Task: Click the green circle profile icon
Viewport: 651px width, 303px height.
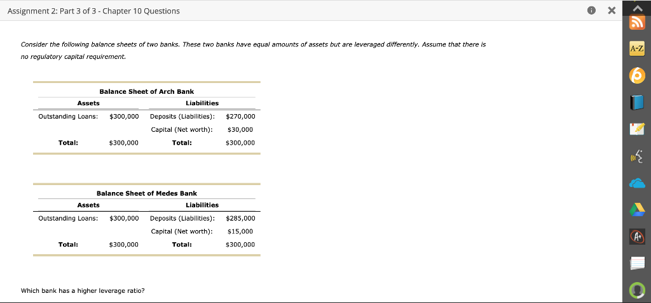Action: click(x=637, y=290)
